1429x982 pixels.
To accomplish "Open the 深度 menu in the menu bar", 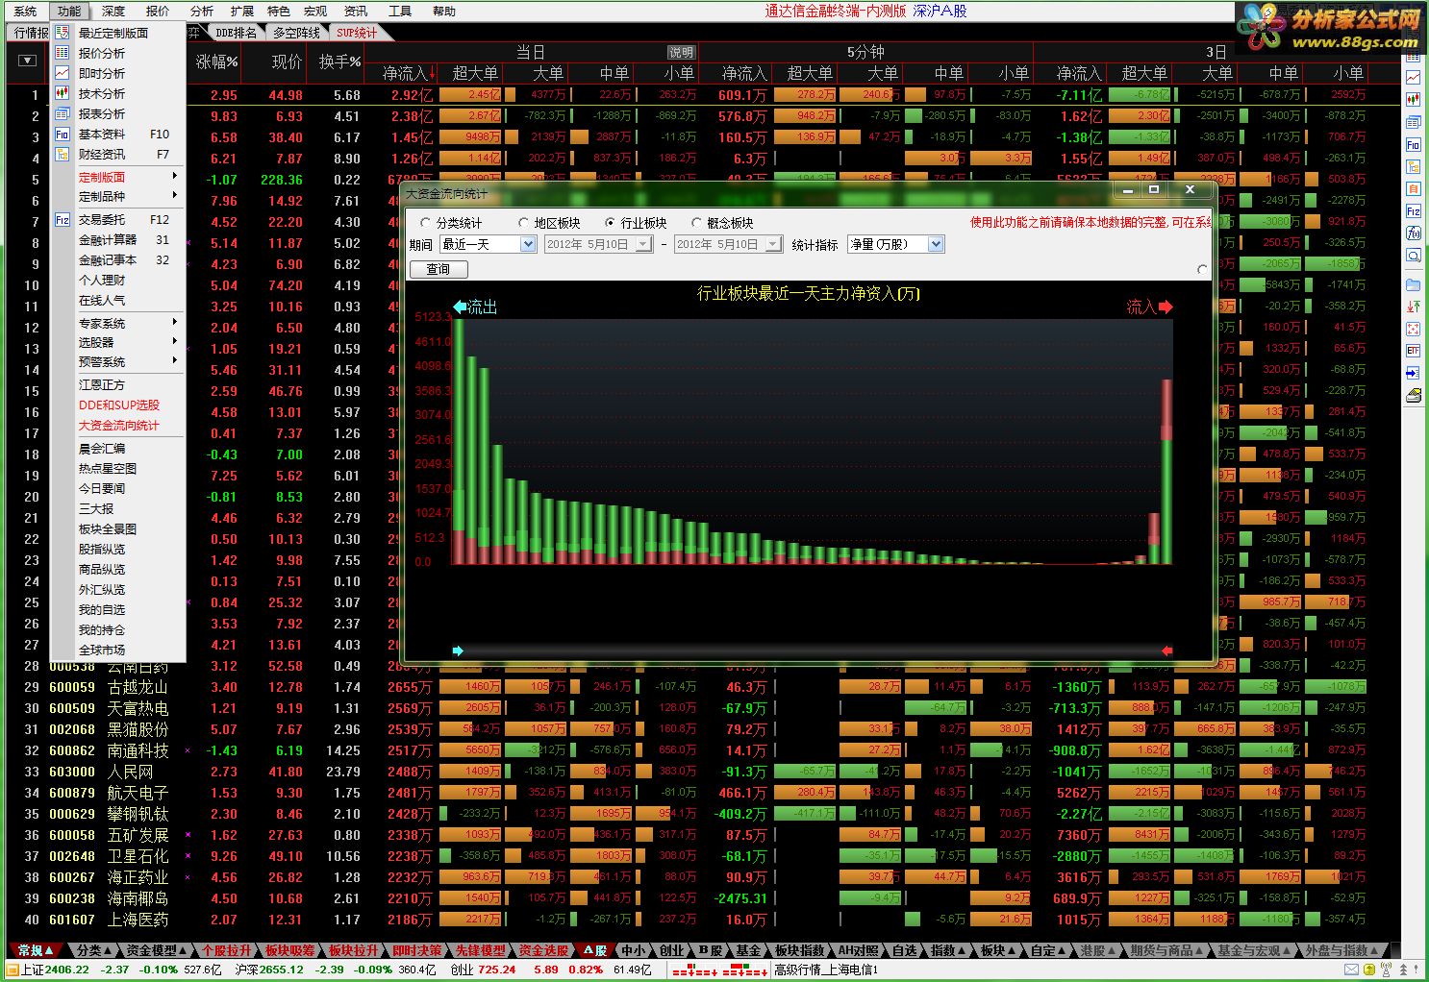I will (113, 11).
